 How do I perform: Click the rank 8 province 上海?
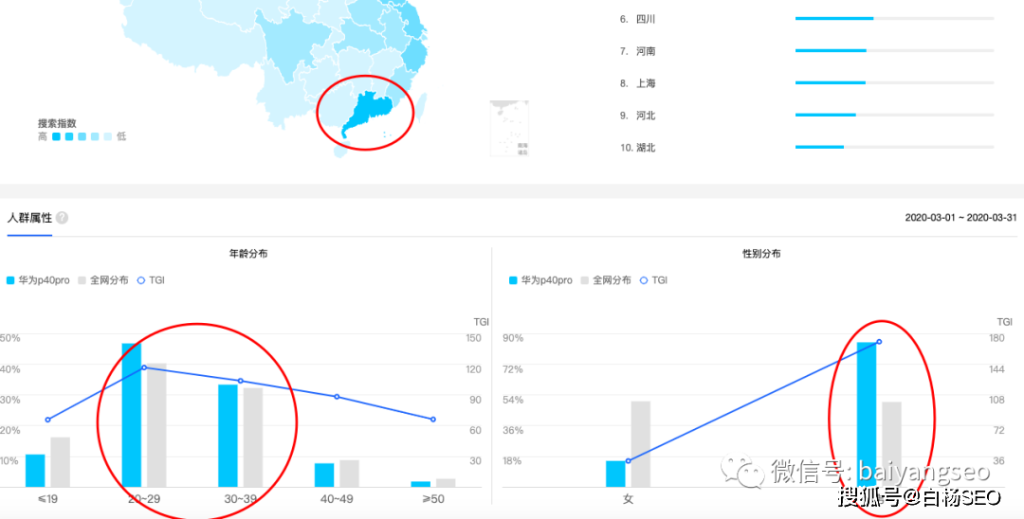[646, 83]
